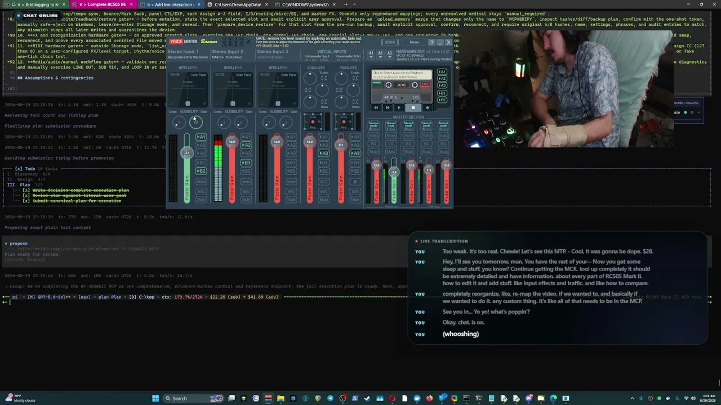Route cassette playback to A1
The height and width of the screenshot is (405, 721).
click(442, 72)
